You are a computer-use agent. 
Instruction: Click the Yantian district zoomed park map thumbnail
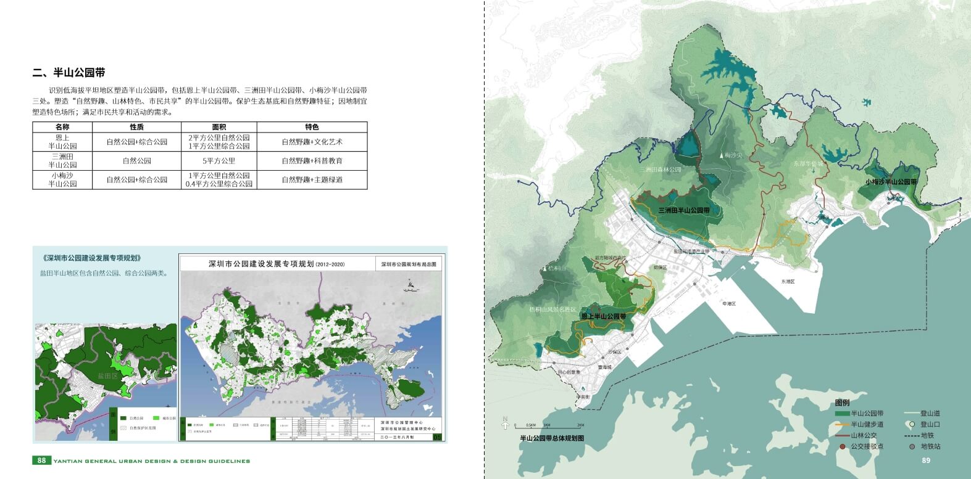pos(106,382)
